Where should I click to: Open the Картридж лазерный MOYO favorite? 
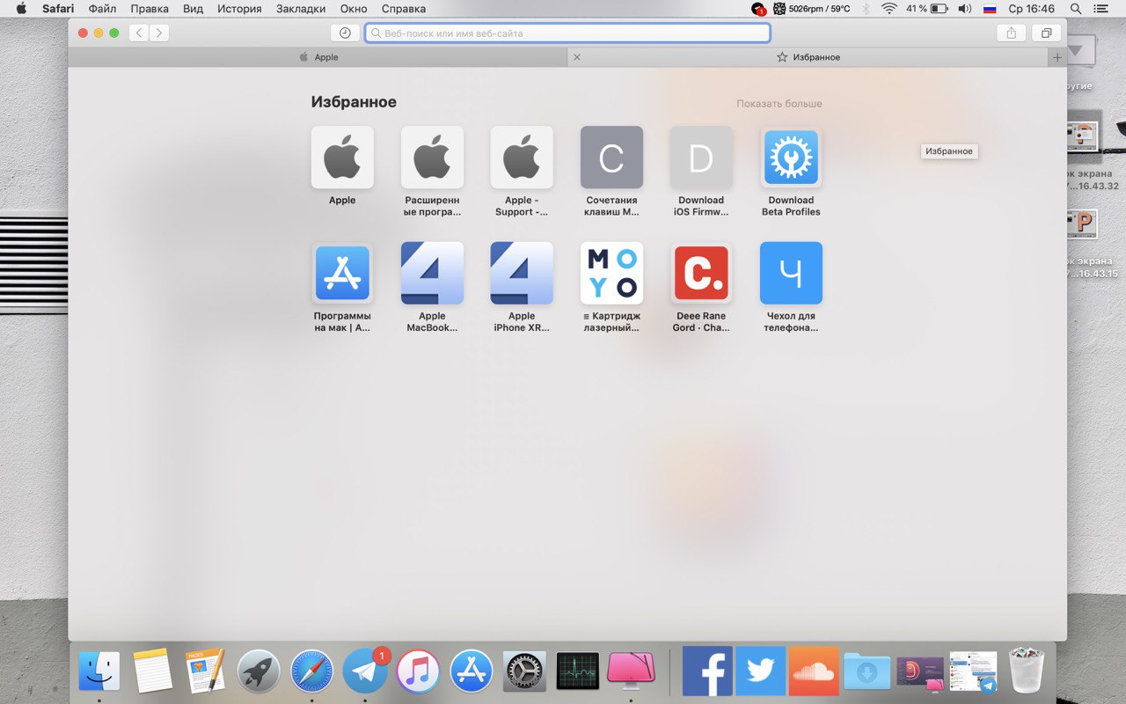[x=611, y=274]
